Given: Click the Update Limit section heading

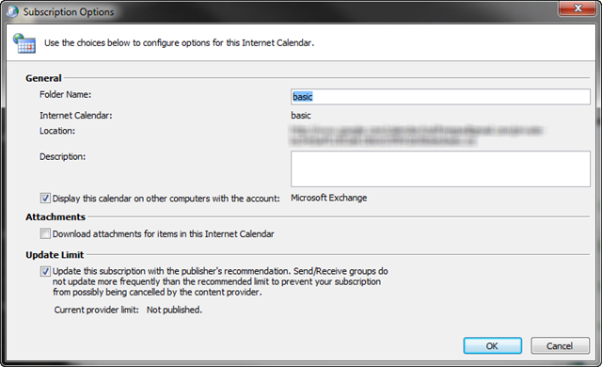Looking at the screenshot, I should pyautogui.click(x=55, y=255).
